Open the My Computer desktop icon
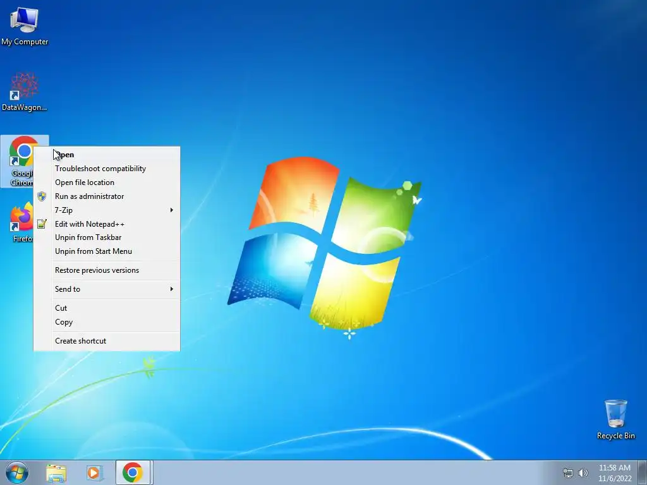 click(25, 27)
